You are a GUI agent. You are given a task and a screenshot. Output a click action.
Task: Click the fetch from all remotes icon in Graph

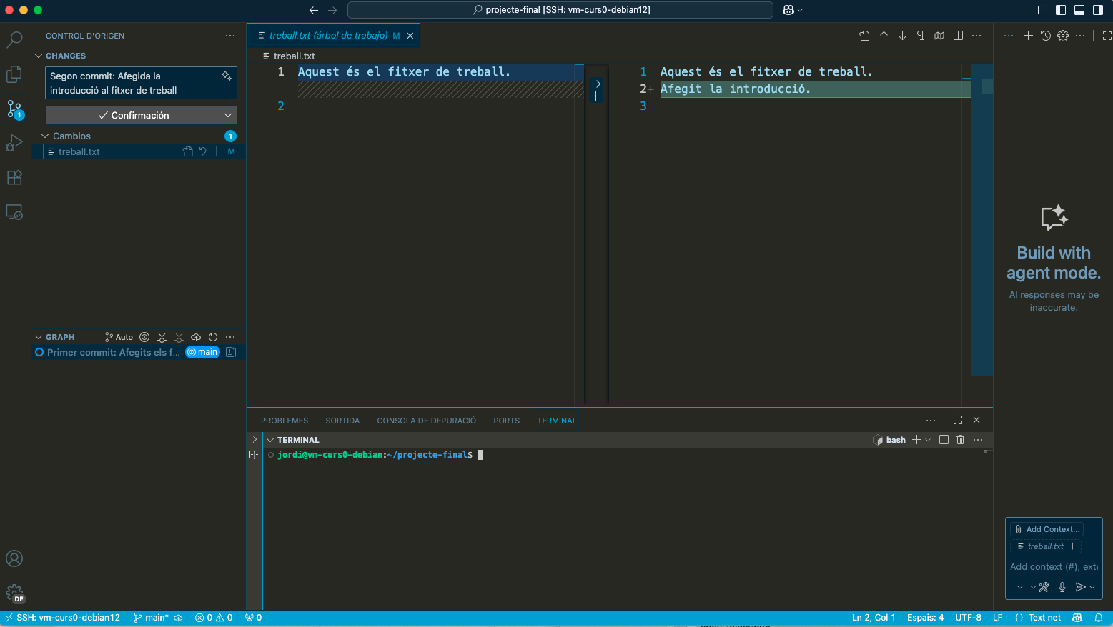(162, 337)
